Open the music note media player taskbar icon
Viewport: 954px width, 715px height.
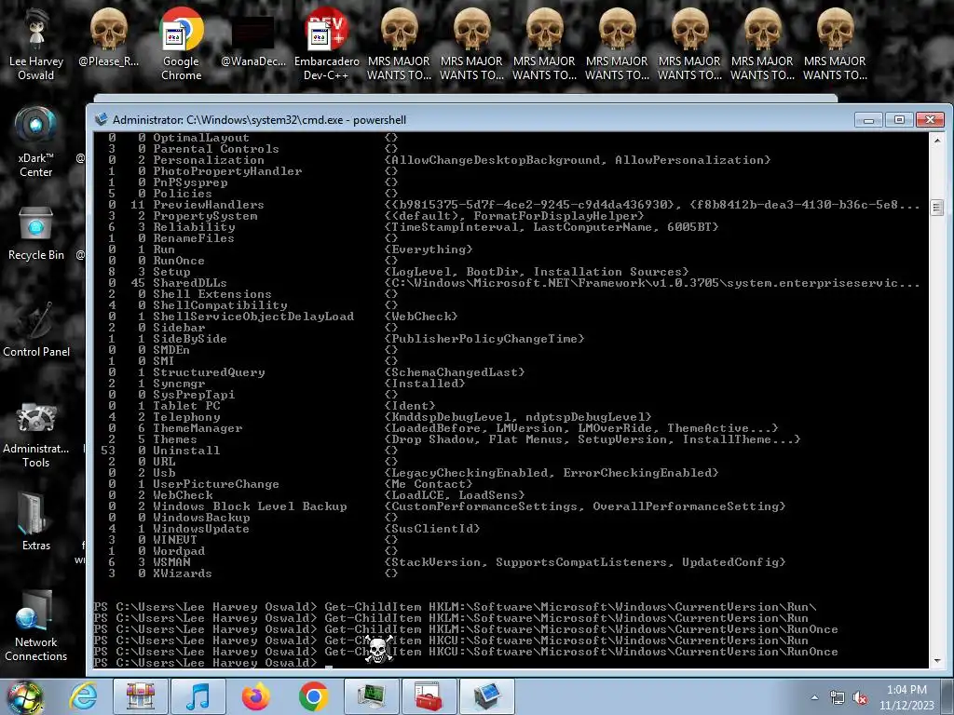[198, 696]
